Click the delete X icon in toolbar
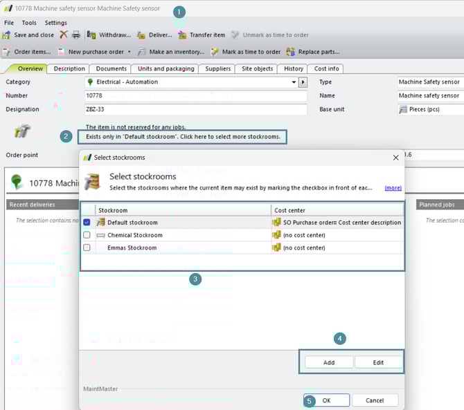Screen dimensions: 464x410 63,35
